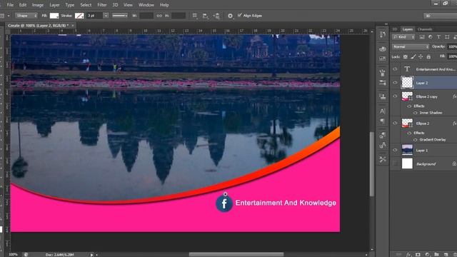457x257 pixels.
Task: Filter layers by pixel type icon
Action: (422, 37)
